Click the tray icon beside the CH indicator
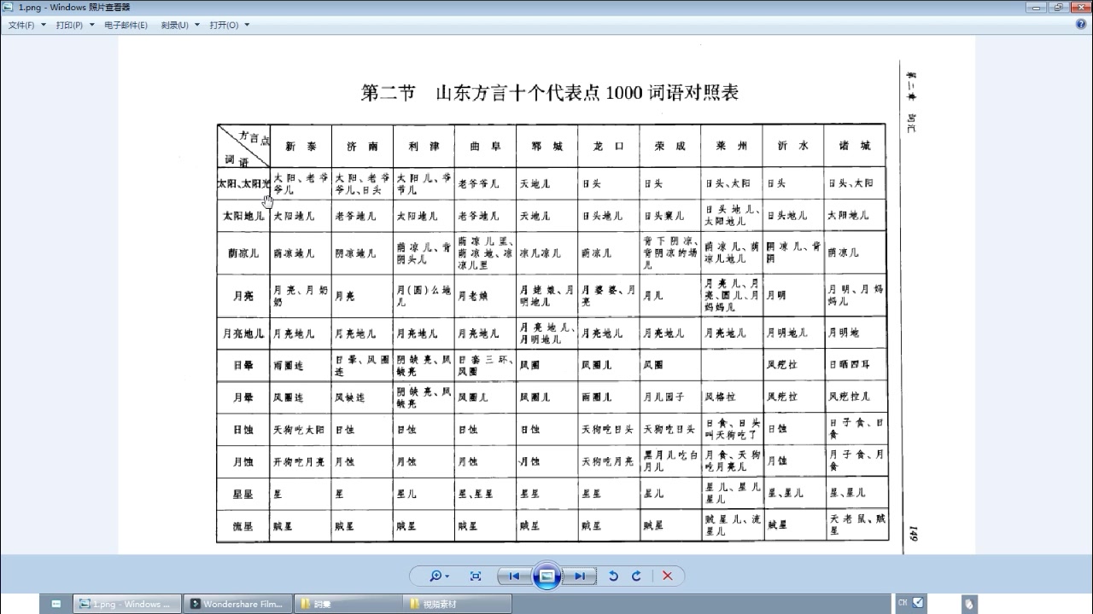 click(919, 603)
